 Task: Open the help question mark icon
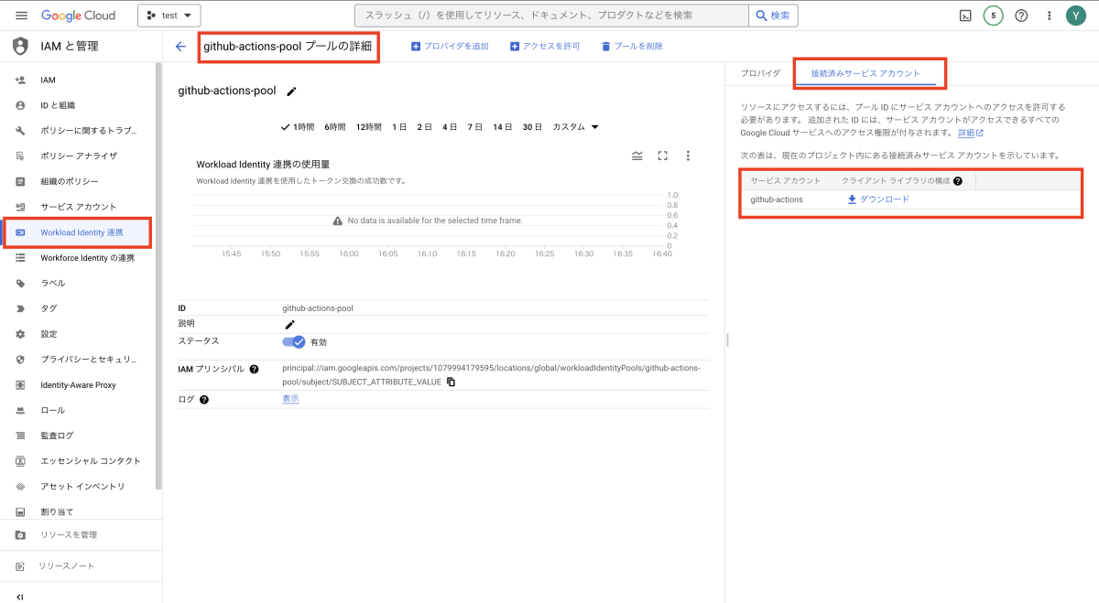pos(1021,16)
